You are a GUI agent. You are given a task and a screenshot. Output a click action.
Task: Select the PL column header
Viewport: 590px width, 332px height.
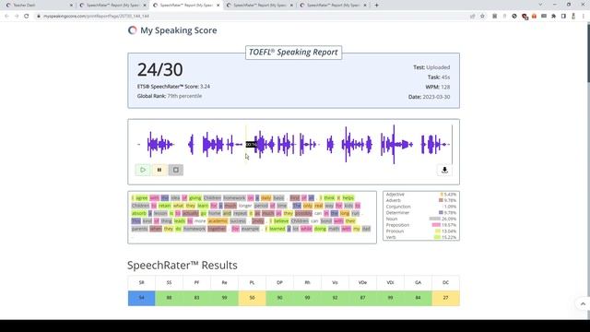click(x=252, y=283)
